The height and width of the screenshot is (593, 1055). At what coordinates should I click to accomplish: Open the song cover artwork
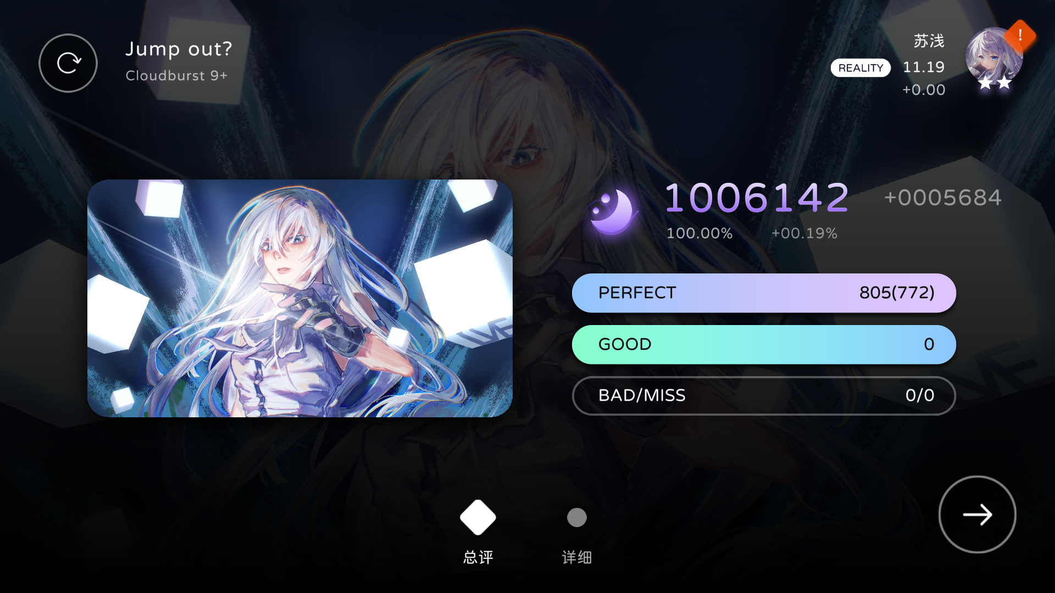coord(300,298)
